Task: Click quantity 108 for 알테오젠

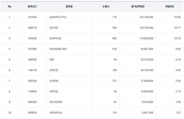Action: [x=114, y=70]
